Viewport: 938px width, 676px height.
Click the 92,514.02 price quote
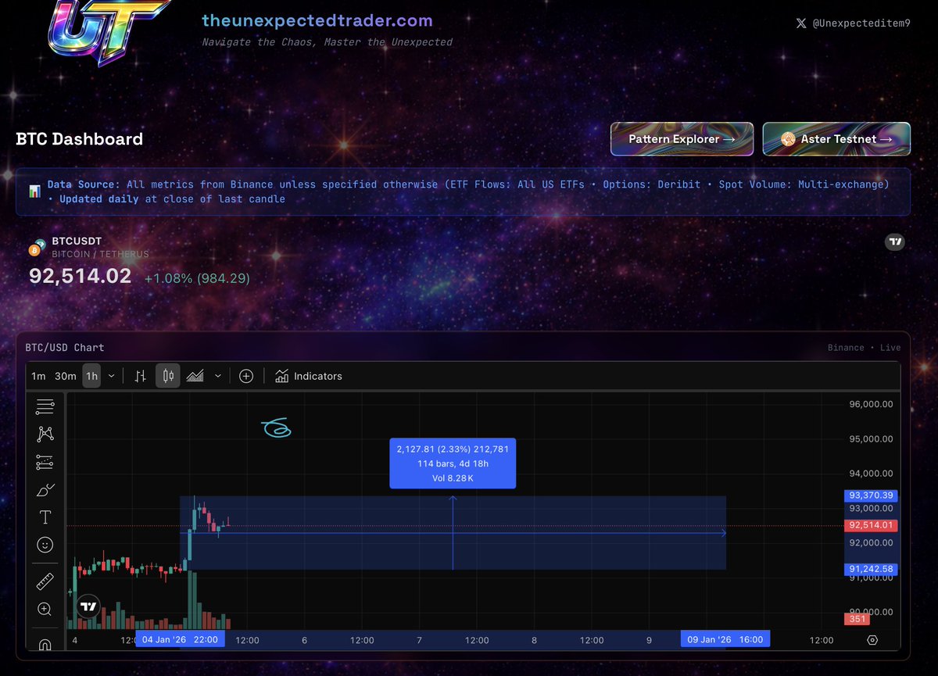(x=80, y=276)
